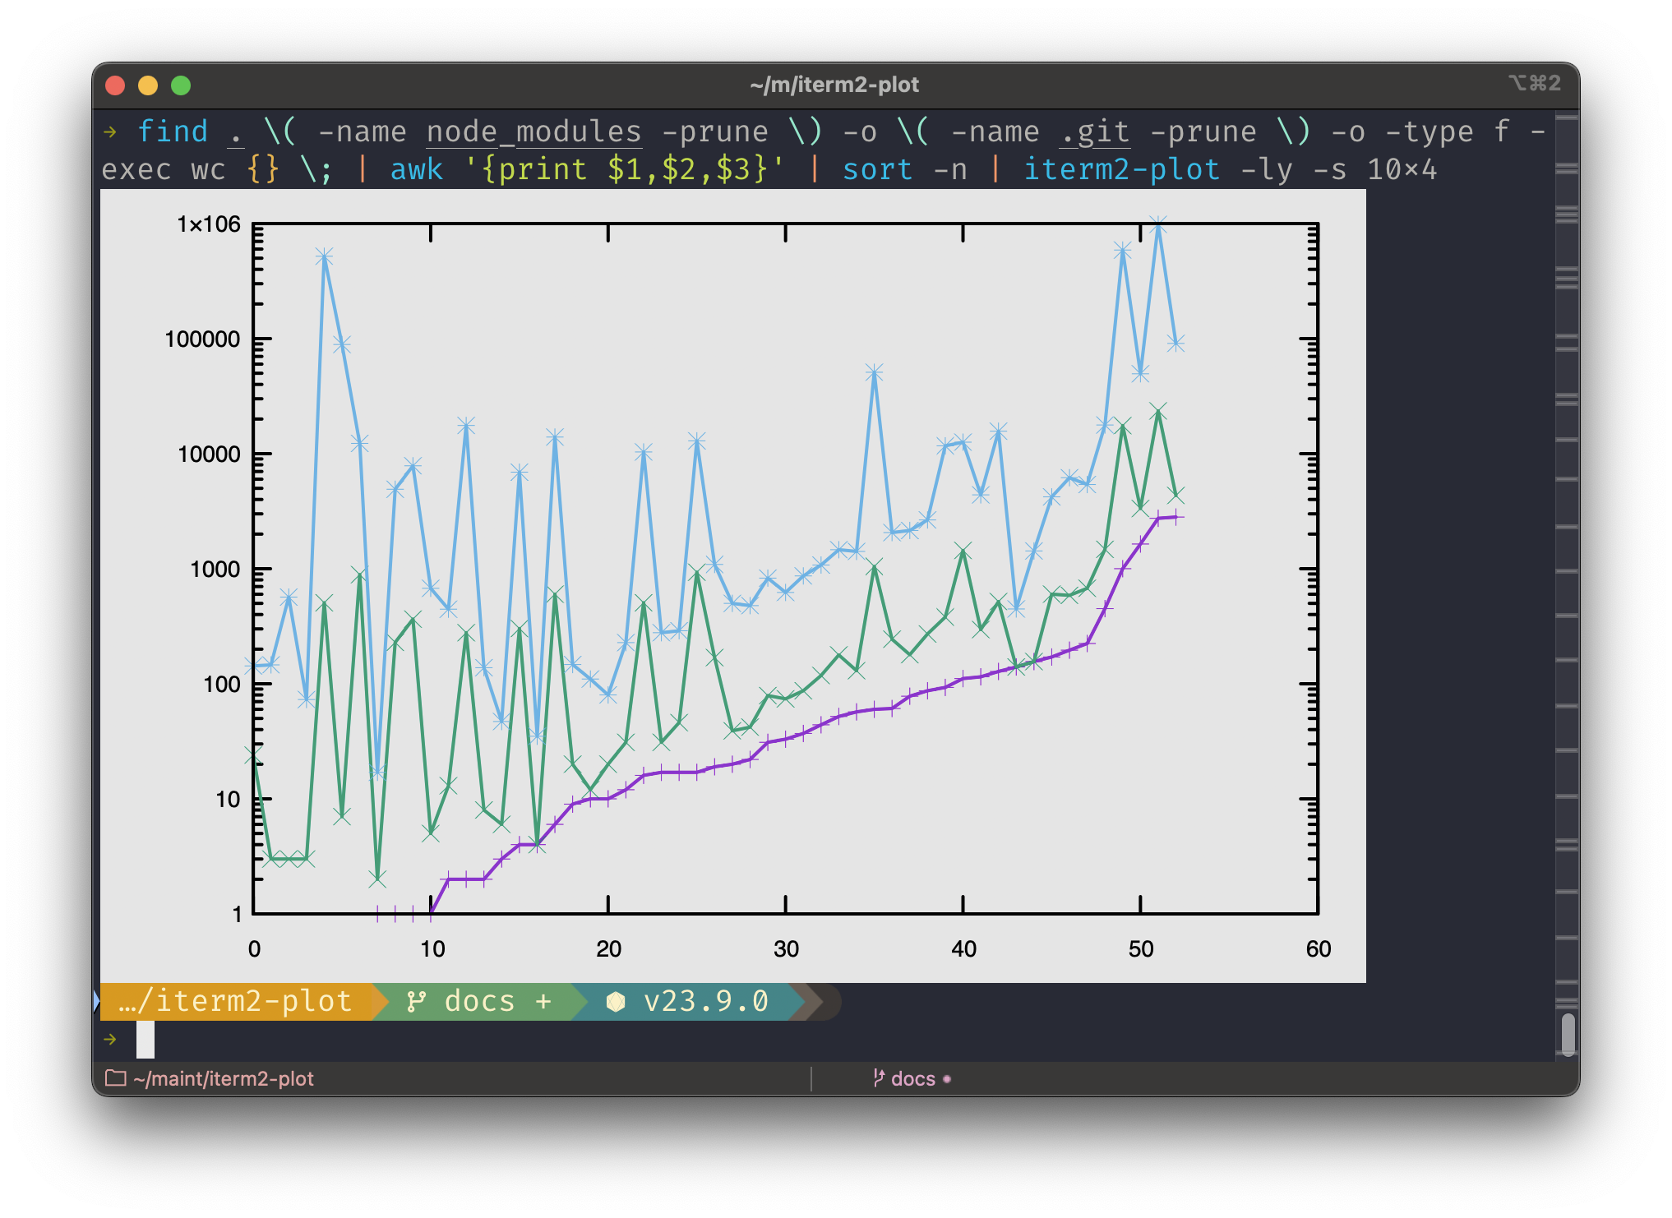Image resolution: width=1672 pixels, height=1218 pixels.
Task: Click the yellow prompt arrow beside the cursor
Action: click(110, 1040)
